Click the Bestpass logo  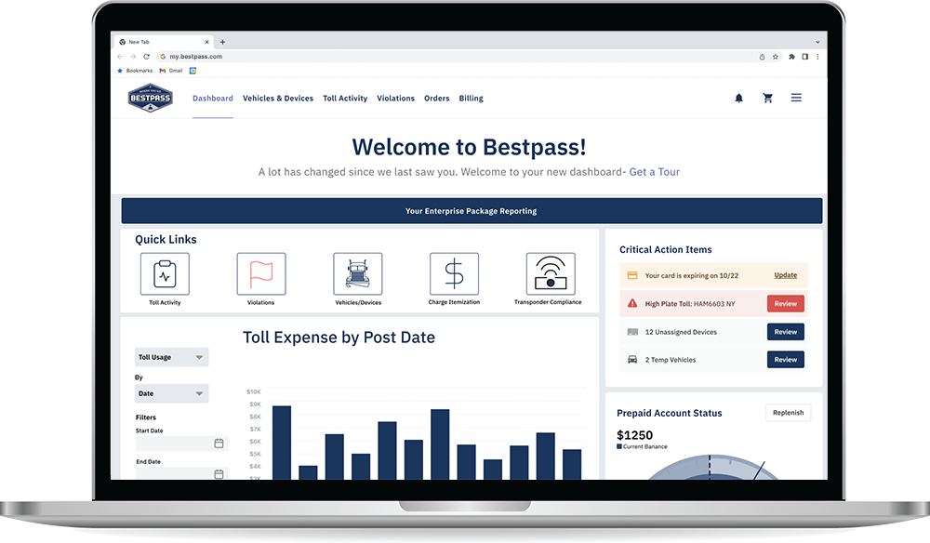150,98
